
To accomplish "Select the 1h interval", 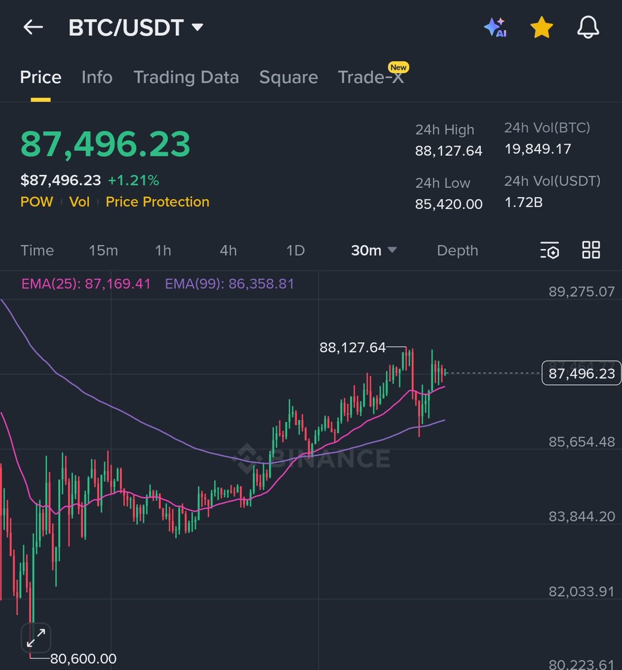I will click(x=163, y=250).
